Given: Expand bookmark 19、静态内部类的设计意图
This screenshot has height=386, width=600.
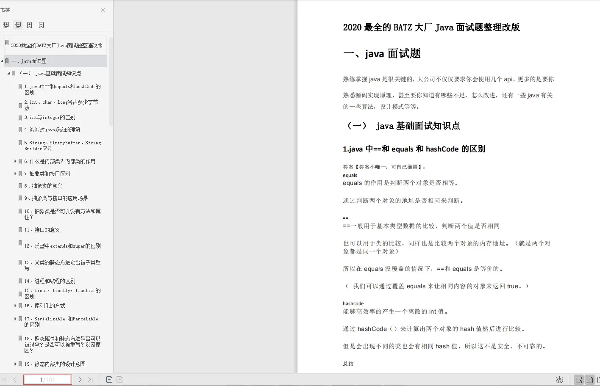Looking at the screenshot, I should (x=16, y=364).
